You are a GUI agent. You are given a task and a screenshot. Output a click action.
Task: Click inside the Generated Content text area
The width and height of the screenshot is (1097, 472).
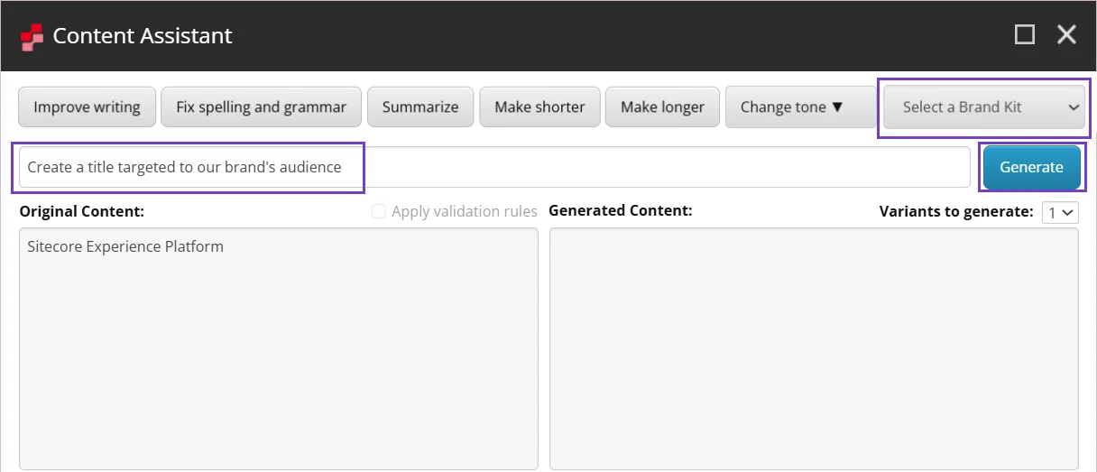(814, 348)
